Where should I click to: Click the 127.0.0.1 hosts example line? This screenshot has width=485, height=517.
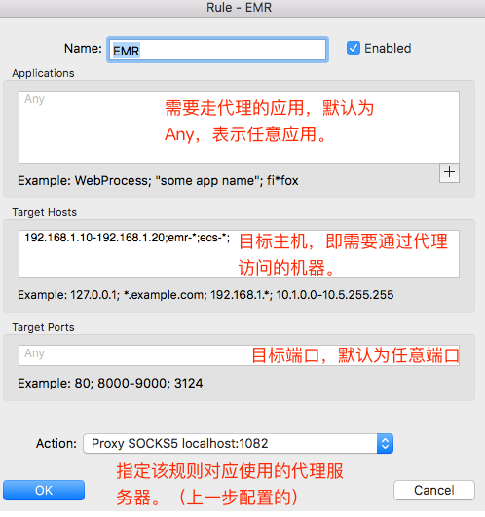click(205, 294)
